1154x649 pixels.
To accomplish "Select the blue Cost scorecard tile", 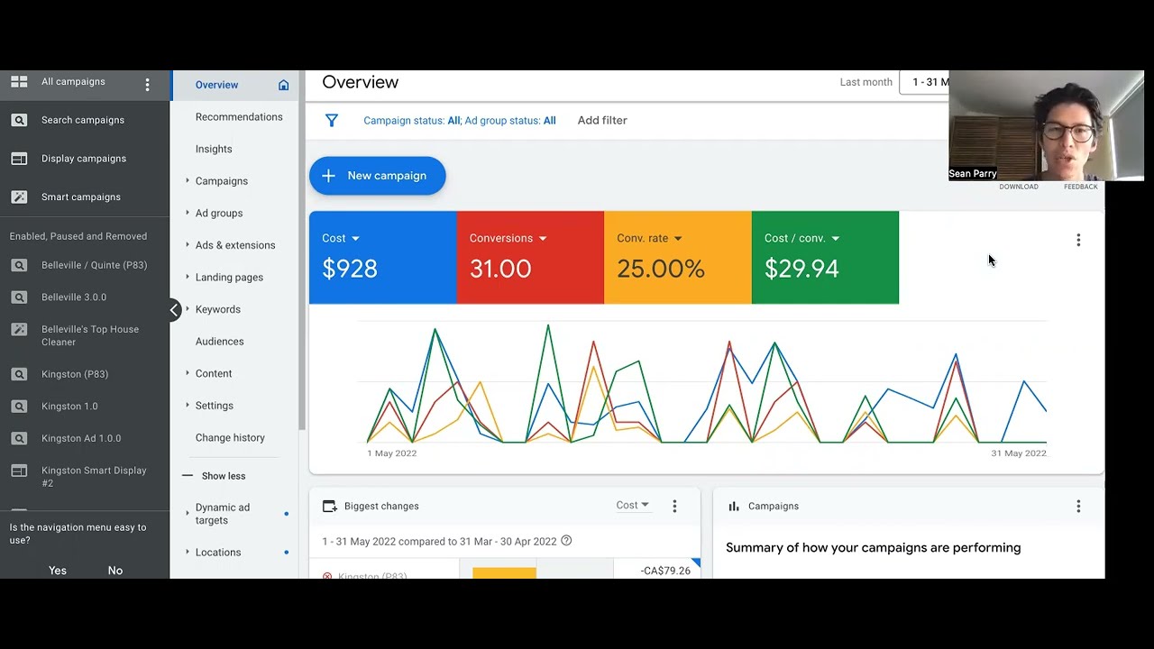I will pos(383,257).
